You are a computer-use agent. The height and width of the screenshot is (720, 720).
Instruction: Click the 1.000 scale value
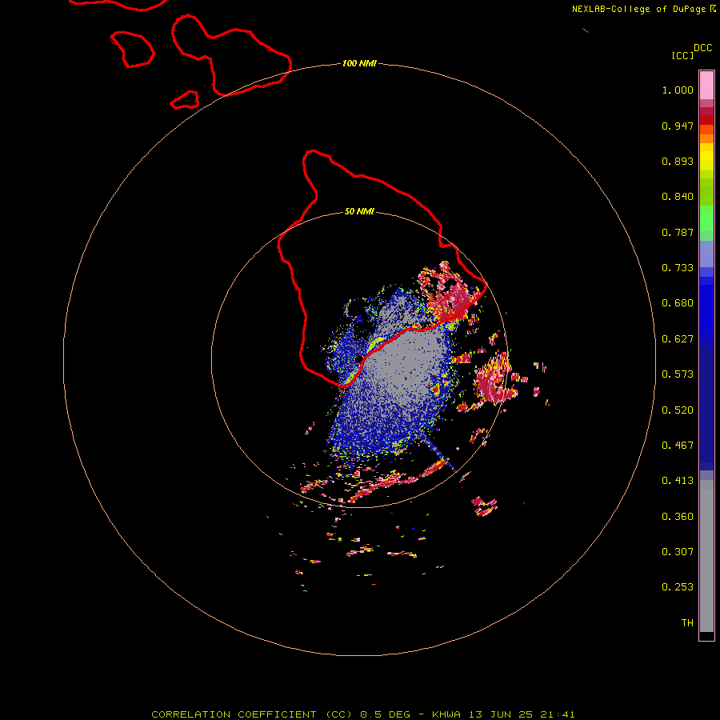coord(678,90)
